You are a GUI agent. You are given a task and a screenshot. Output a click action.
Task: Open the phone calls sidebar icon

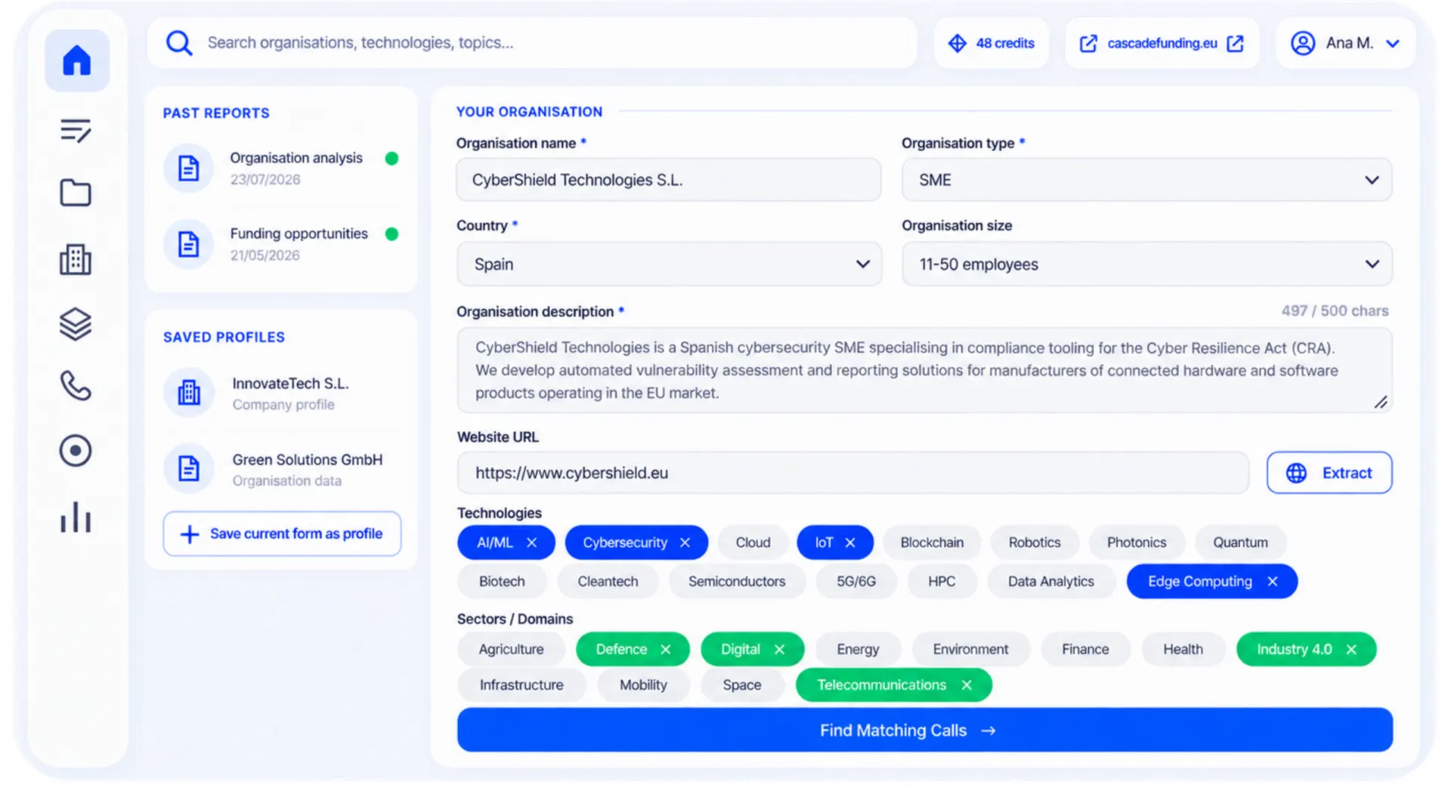[x=76, y=386]
